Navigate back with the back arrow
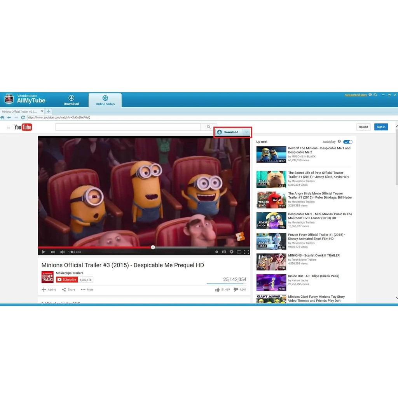398x398 pixels. (9, 117)
